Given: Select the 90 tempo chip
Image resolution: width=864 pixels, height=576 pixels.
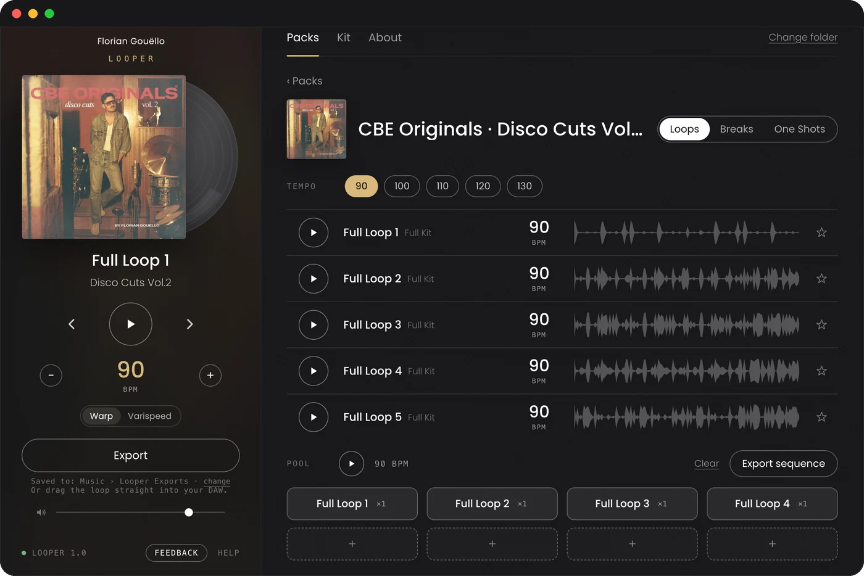Looking at the screenshot, I should 361,186.
